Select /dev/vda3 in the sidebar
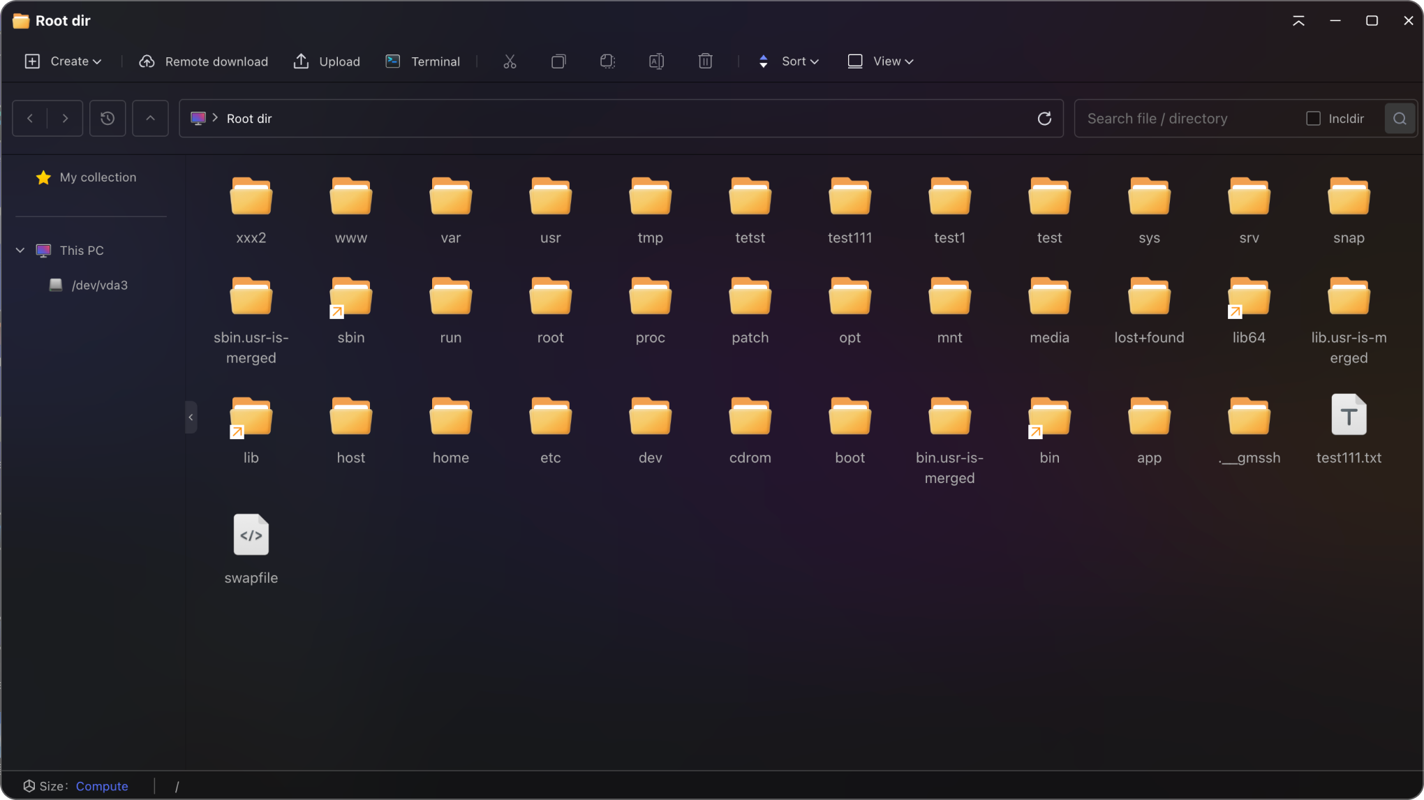The width and height of the screenshot is (1424, 800). (99, 285)
